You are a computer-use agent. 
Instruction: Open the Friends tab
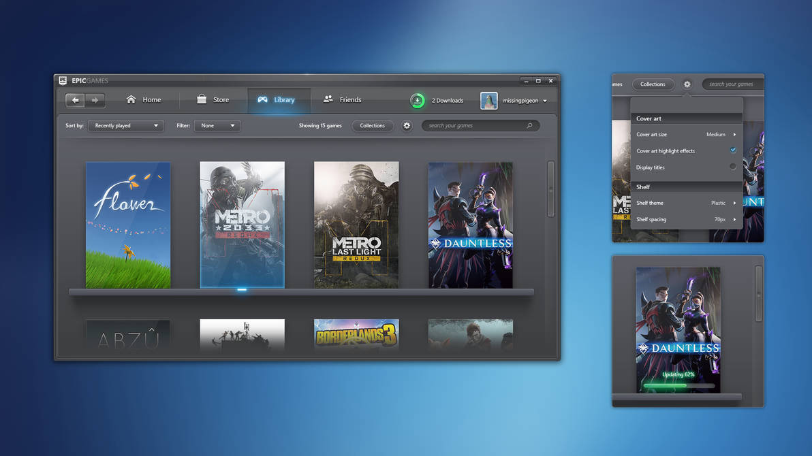coord(342,99)
